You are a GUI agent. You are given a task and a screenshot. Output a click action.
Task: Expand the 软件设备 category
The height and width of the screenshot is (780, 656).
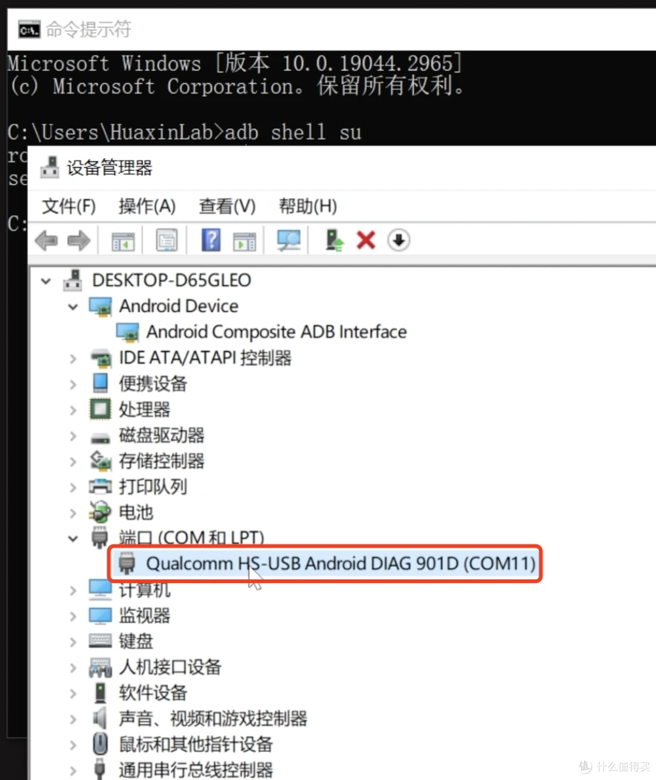pos(73,694)
